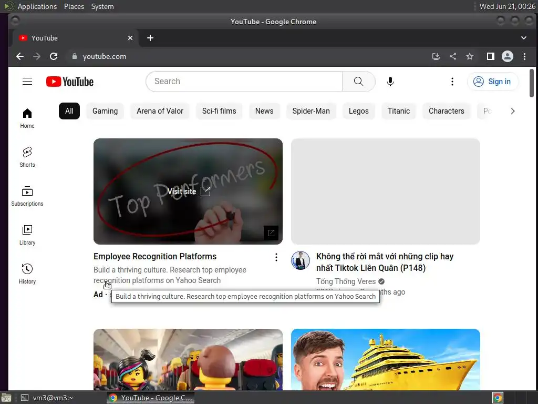The height and width of the screenshot is (404, 538).
Task: Select the Titanic chip
Action: (x=399, y=111)
